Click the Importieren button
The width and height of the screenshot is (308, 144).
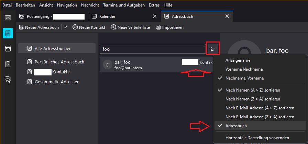[169, 27]
